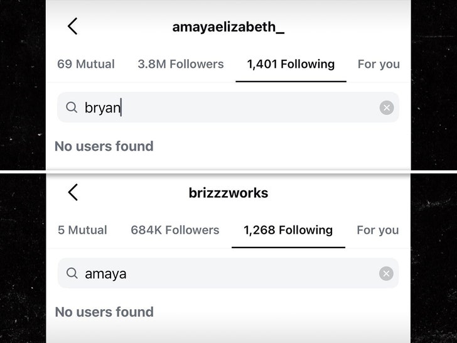This screenshot has height=343, width=457.
Task: Open For you tab under brizzzworks
Action: pos(377,230)
